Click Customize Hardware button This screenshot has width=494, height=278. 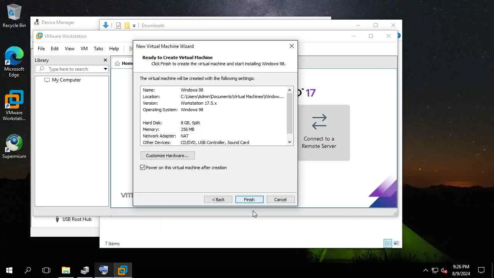(167, 156)
